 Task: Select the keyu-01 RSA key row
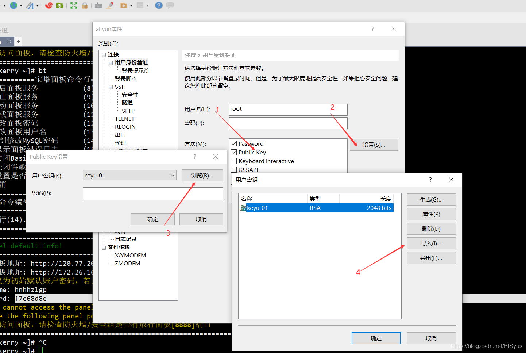tap(317, 208)
